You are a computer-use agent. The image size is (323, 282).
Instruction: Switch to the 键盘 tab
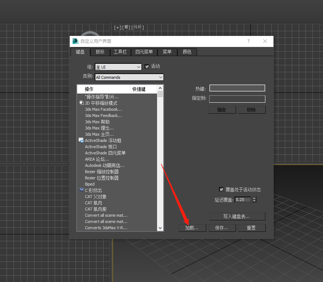pos(80,52)
